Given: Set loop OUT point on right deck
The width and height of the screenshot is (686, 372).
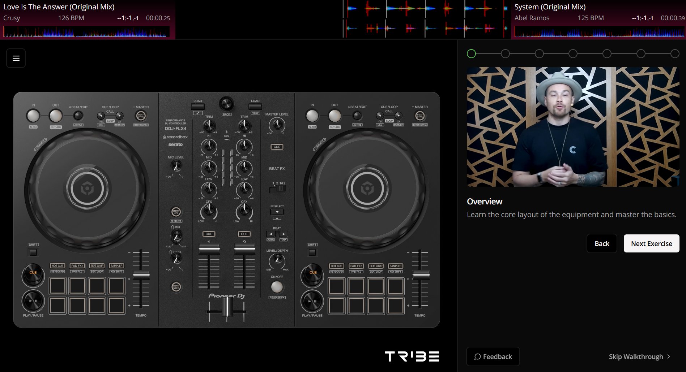Looking at the screenshot, I should click(335, 116).
